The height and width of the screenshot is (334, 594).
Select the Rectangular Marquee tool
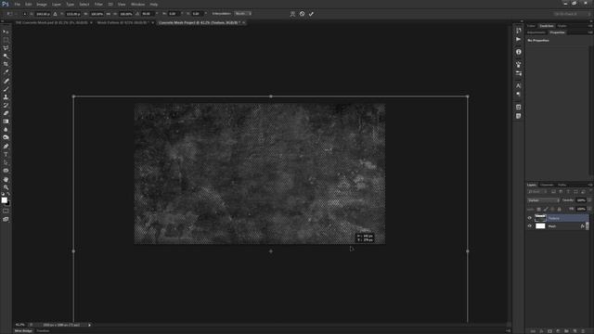point(6,40)
